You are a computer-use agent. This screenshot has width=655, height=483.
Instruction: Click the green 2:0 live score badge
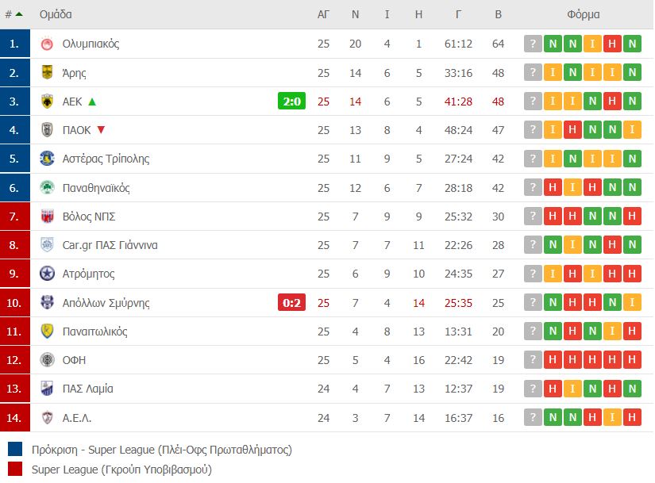(x=291, y=102)
